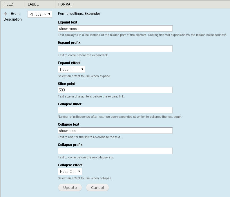230x197 pixels.
Task: Click the 'Text displayed in a link' description
Action: (142, 35)
